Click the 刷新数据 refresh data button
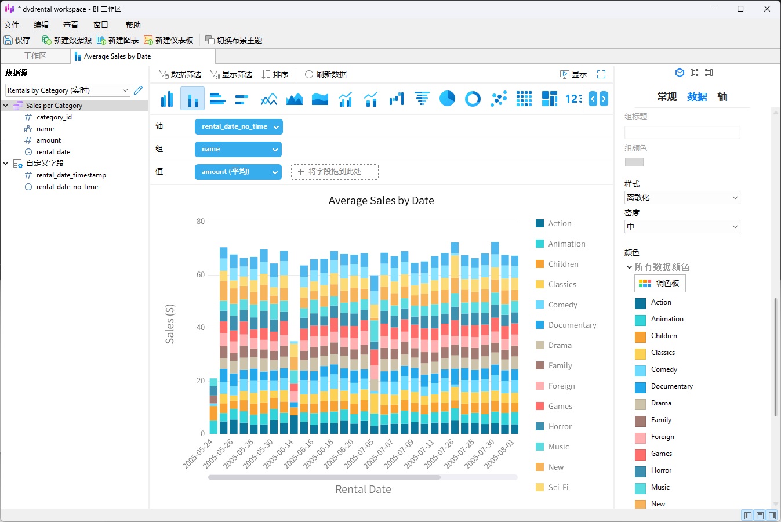781x522 pixels. click(x=325, y=74)
